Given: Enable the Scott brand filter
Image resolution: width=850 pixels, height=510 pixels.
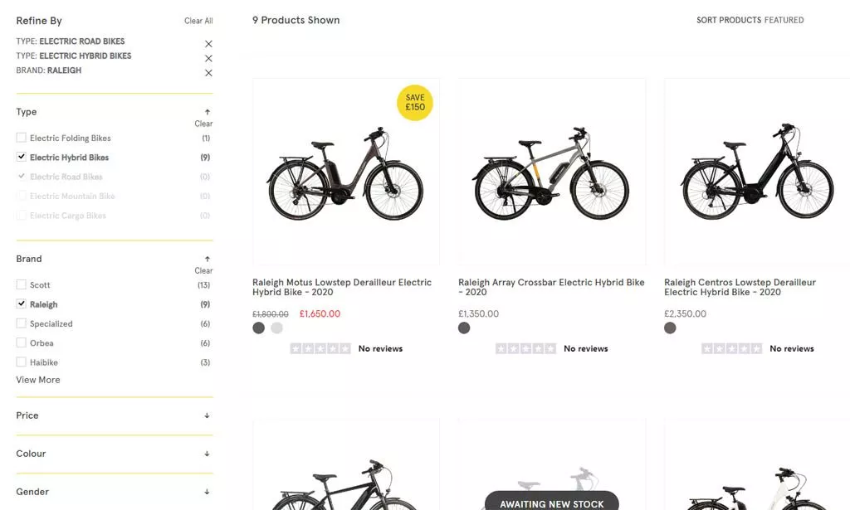Looking at the screenshot, I should coord(20,284).
